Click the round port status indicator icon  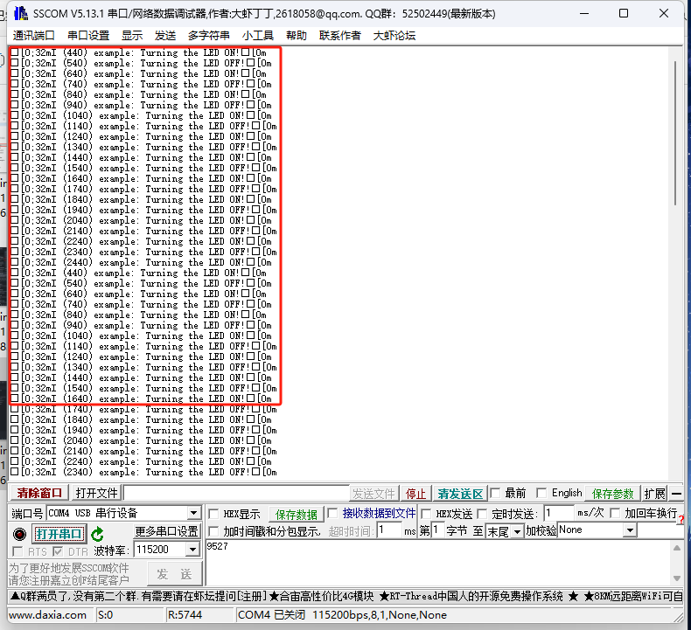[19, 534]
